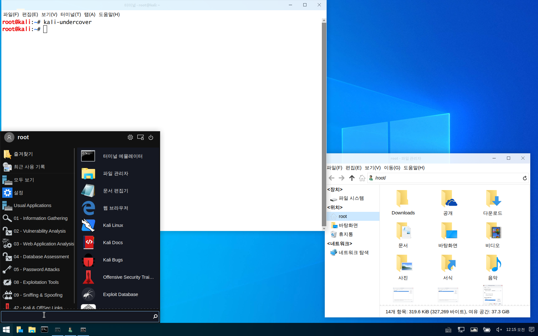Select 모두 보기 category

tap(37, 180)
